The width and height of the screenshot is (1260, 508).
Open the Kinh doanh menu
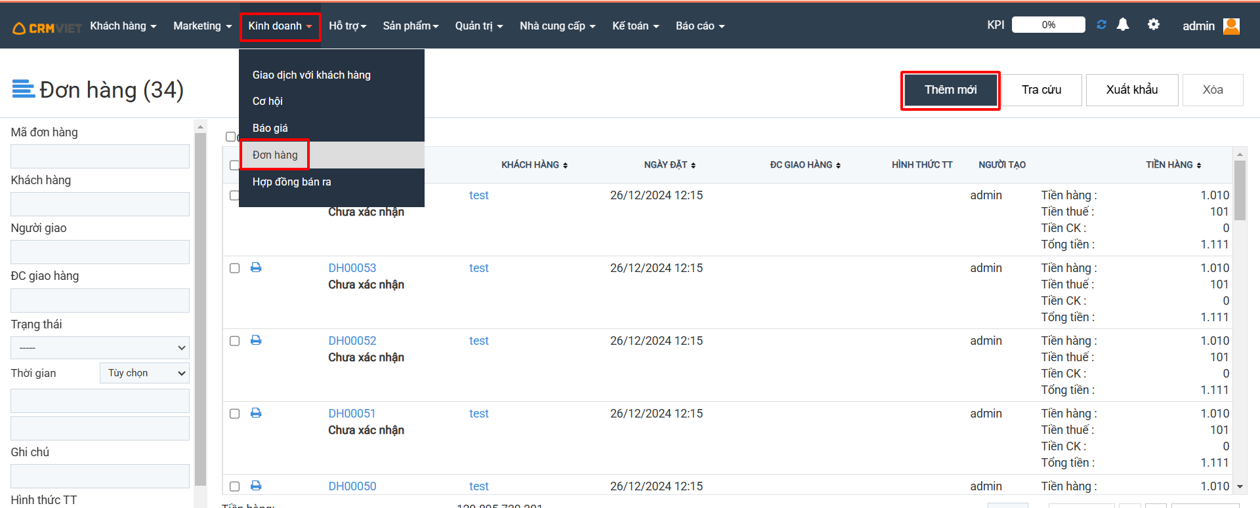click(280, 26)
